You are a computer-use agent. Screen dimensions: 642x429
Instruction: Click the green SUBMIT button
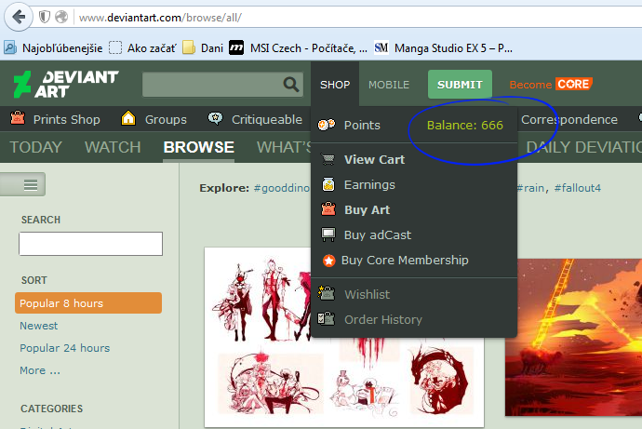[460, 85]
